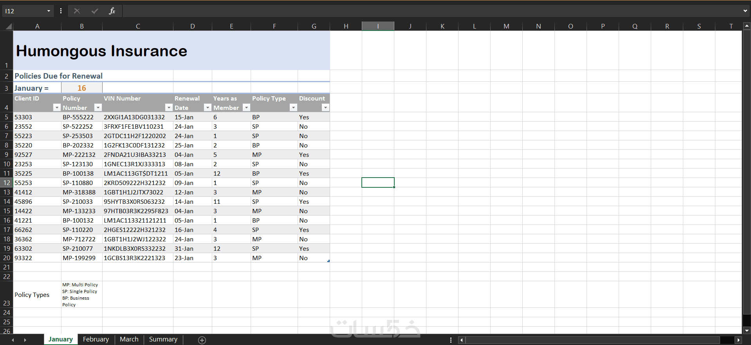Select row 20 header
The width and height of the screenshot is (751, 345).
[7, 258]
